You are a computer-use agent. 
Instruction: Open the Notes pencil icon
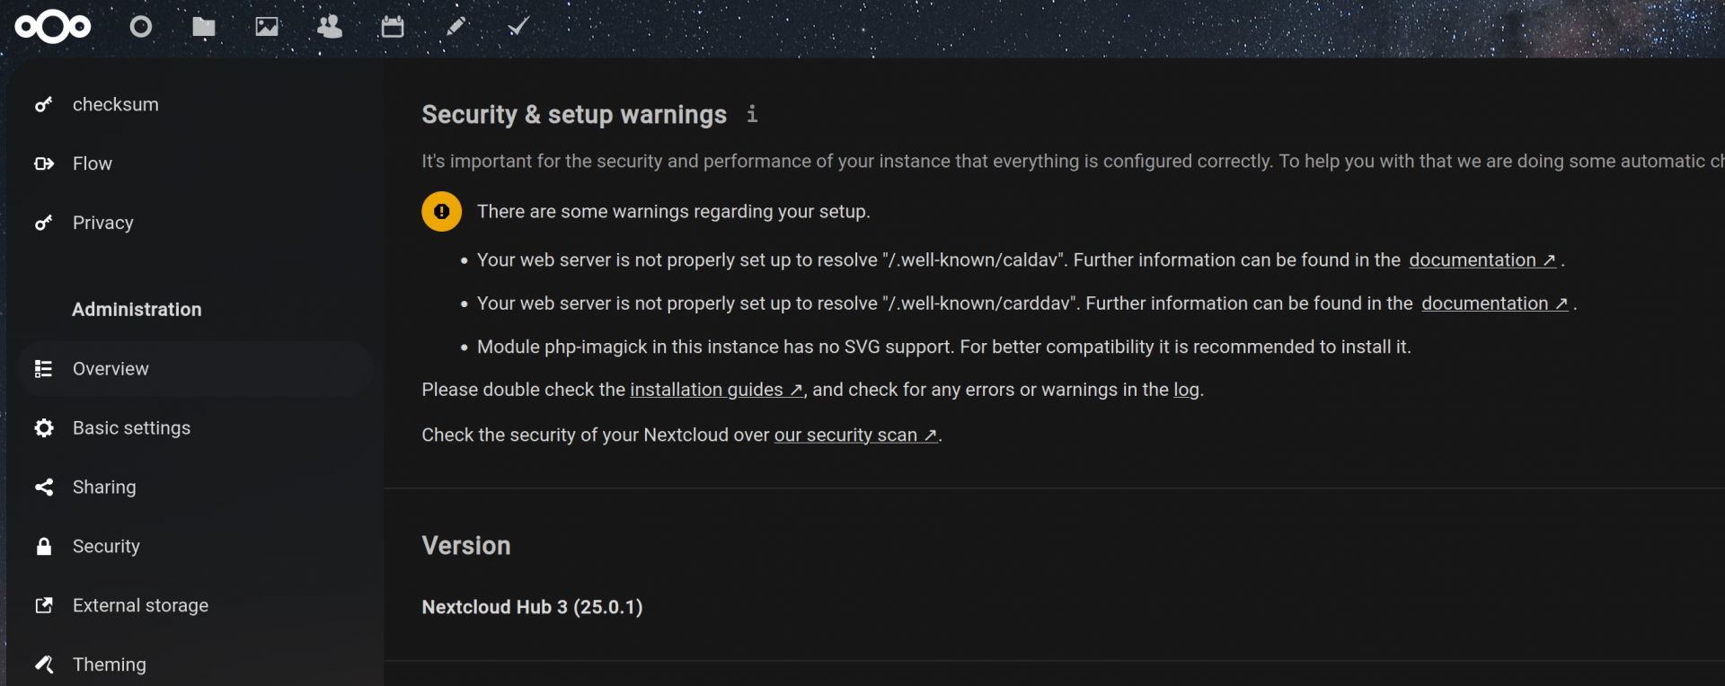456,27
